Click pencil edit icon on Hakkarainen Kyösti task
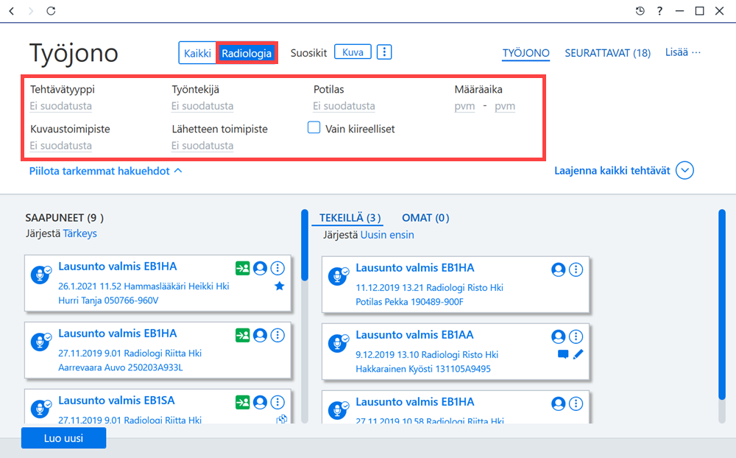 coord(578,354)
